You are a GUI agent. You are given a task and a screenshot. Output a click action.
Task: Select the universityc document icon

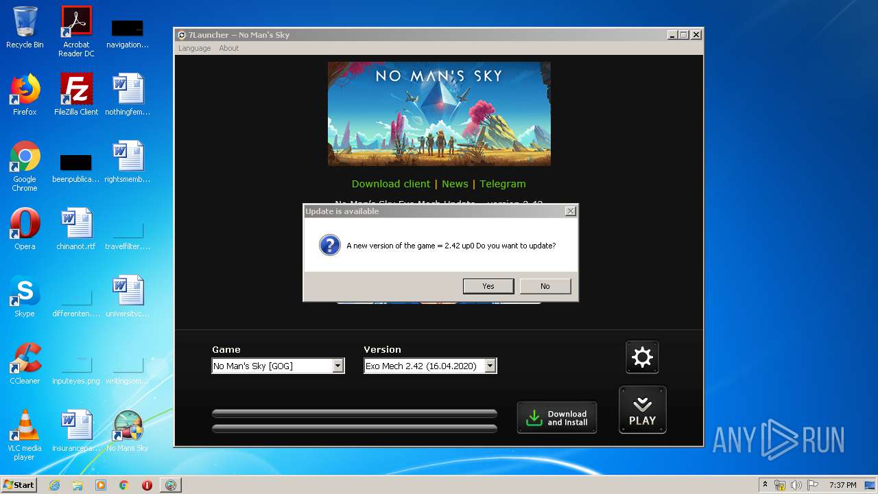128,296
